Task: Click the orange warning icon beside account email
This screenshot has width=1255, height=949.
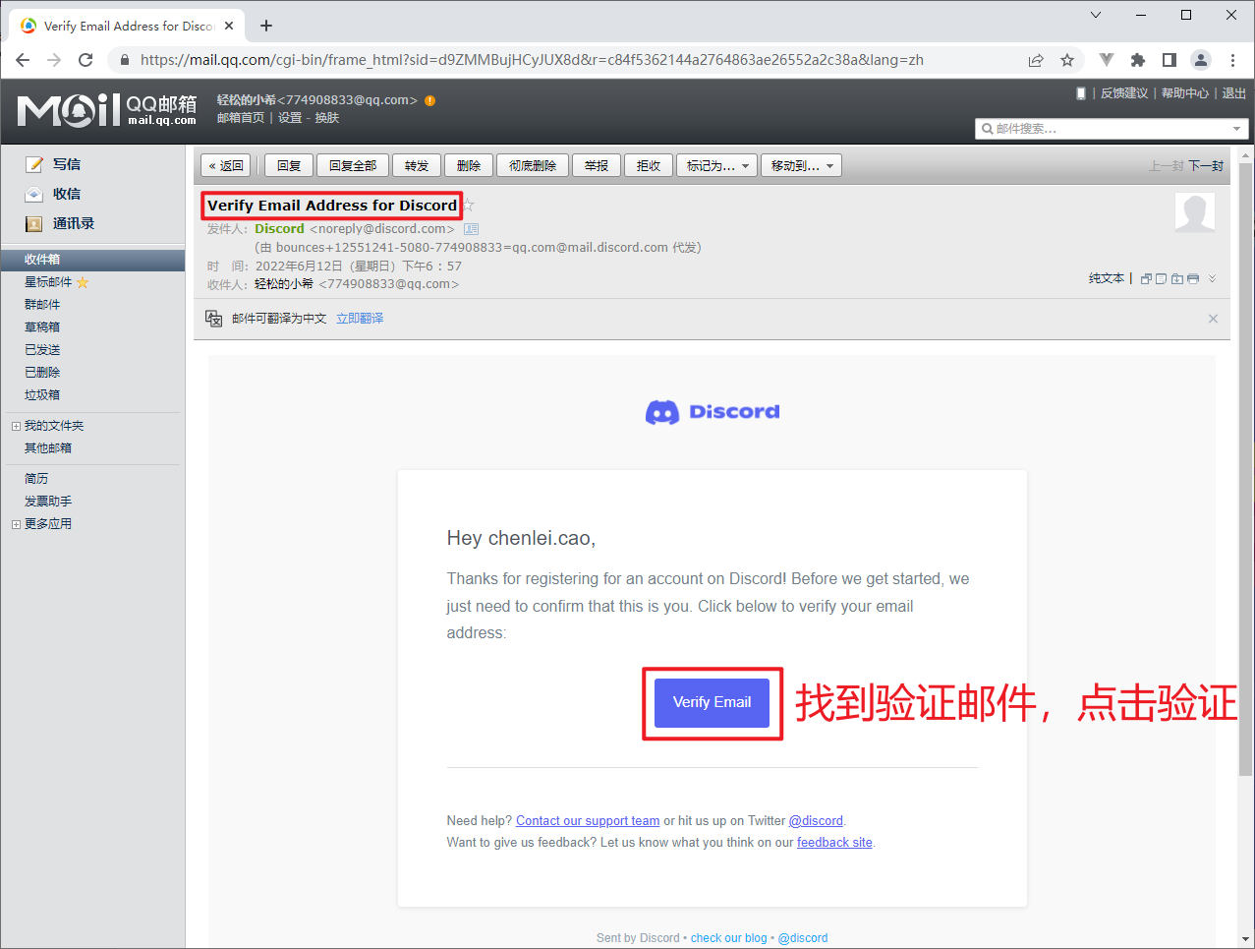Action: pyautogui.click(x=429, y=100)
